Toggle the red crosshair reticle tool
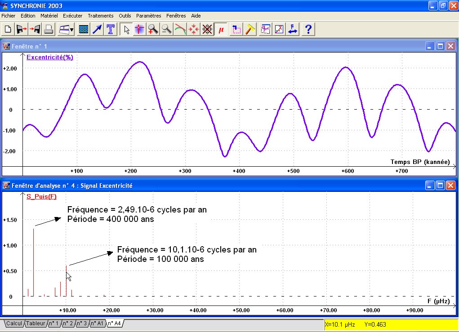The width and height of the screenshot is (459, 332). click(140, 30)
